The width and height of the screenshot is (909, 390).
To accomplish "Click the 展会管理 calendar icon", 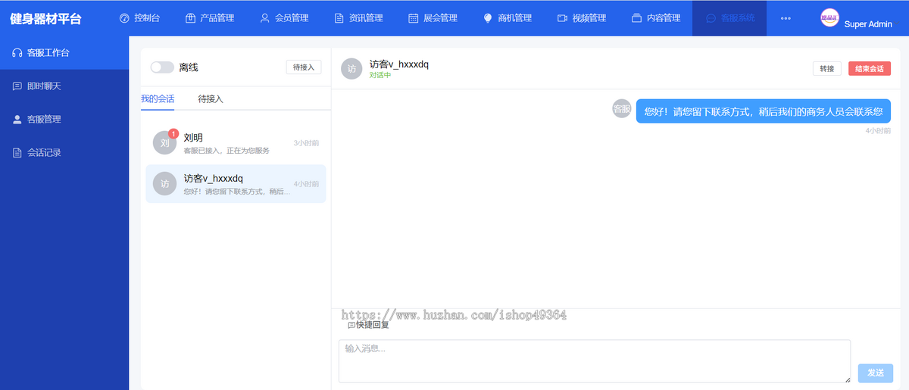I will (x=413, y=18).
